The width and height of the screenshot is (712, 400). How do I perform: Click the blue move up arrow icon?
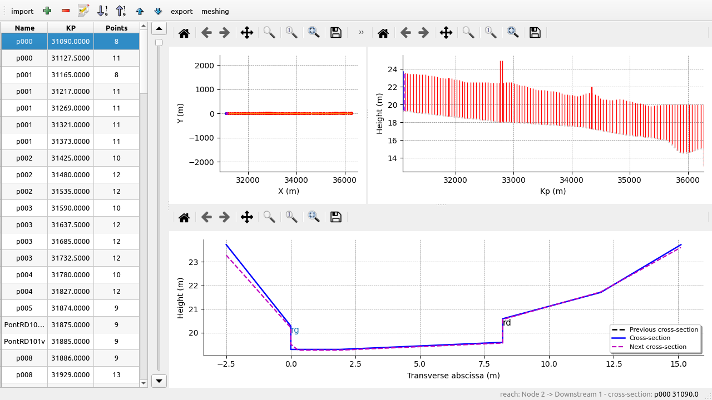(140, 11)
